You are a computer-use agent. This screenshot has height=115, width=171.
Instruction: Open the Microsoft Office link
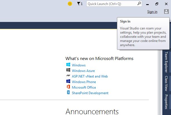pos(84,87)
